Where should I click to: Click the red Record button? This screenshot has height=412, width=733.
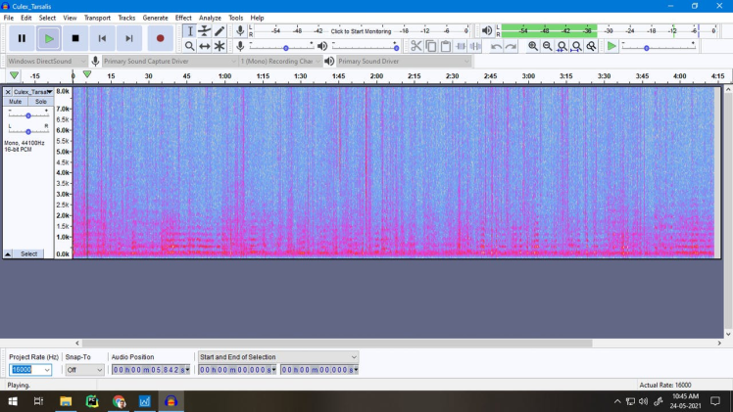(160, 38)
